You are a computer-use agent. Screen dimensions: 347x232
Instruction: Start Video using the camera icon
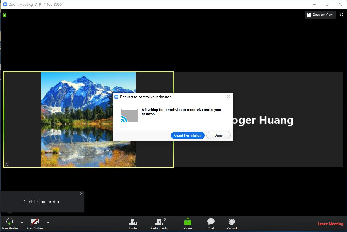[35, 222]
